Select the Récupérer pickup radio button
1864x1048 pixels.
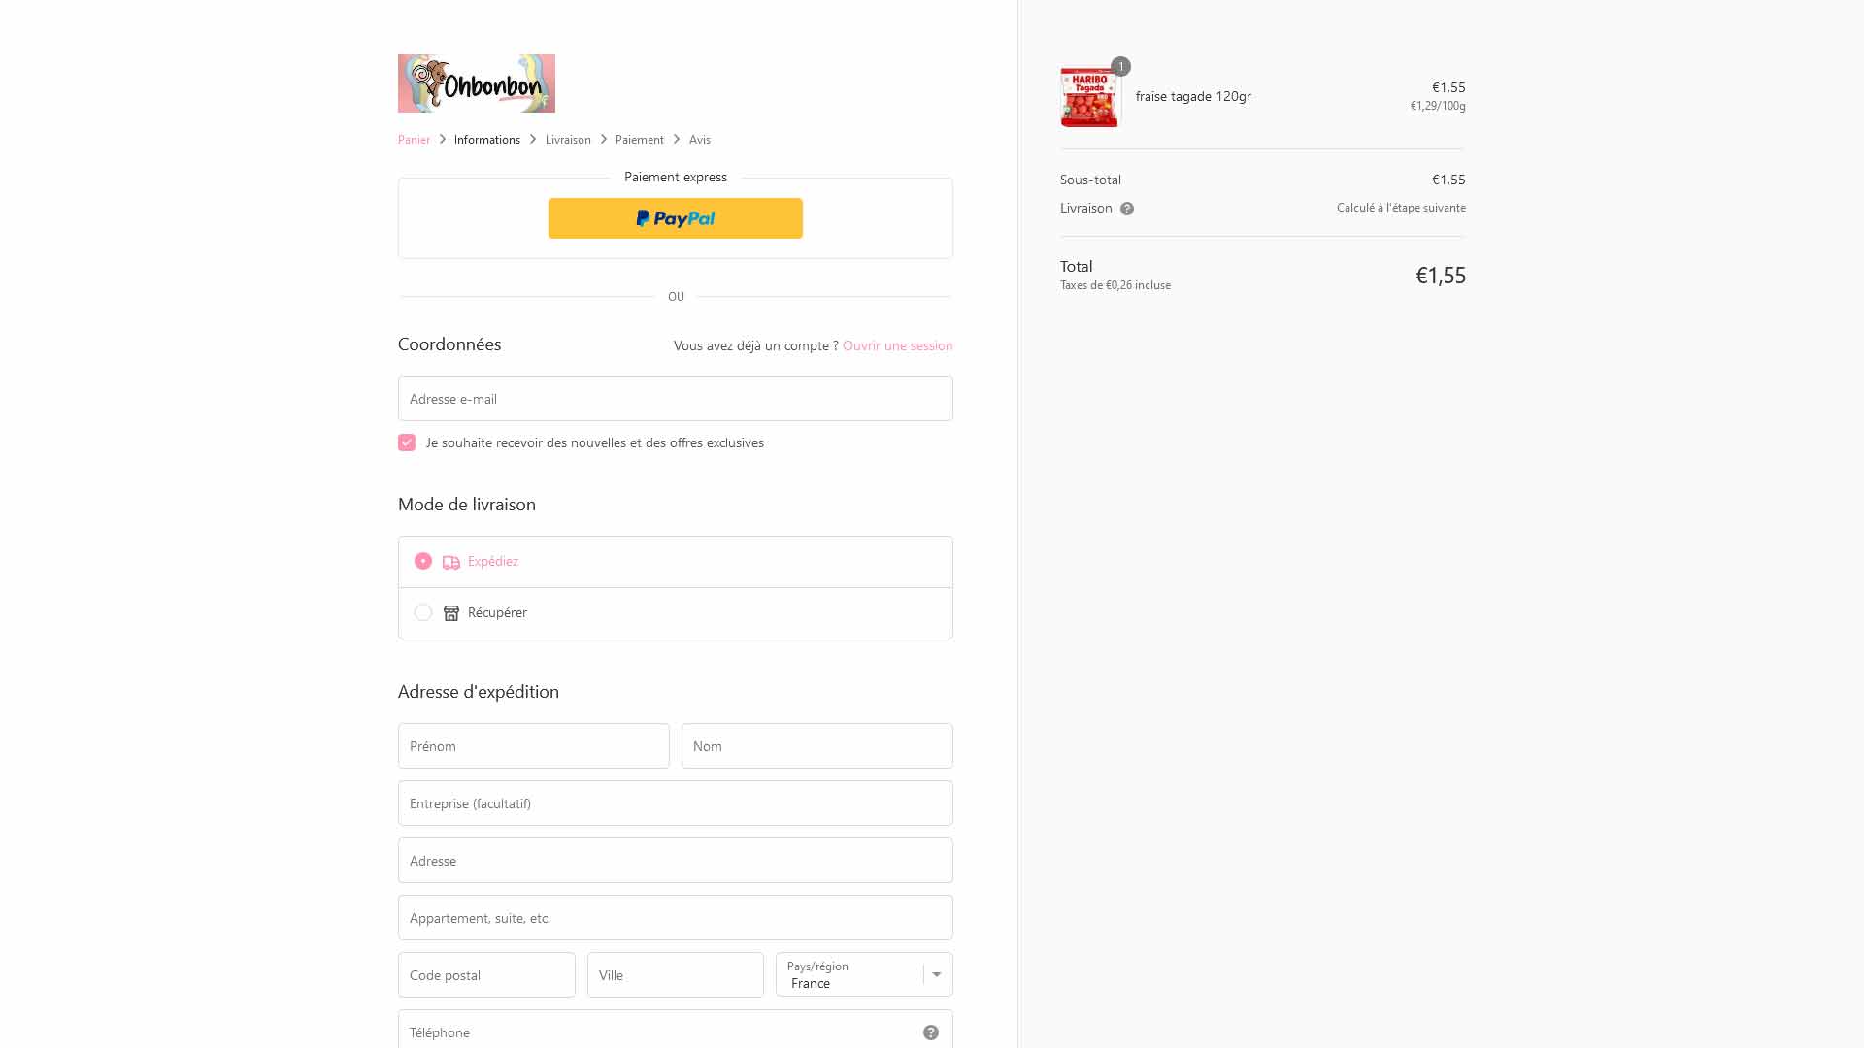(x=423, y=612)
